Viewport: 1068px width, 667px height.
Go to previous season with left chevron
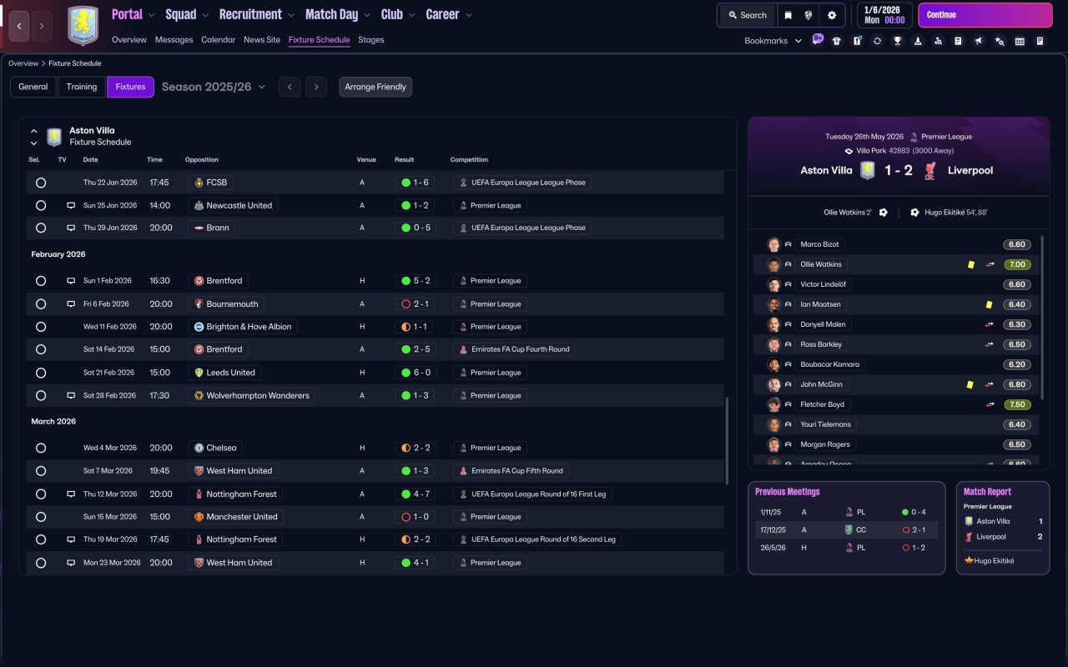tap(290, 87)
